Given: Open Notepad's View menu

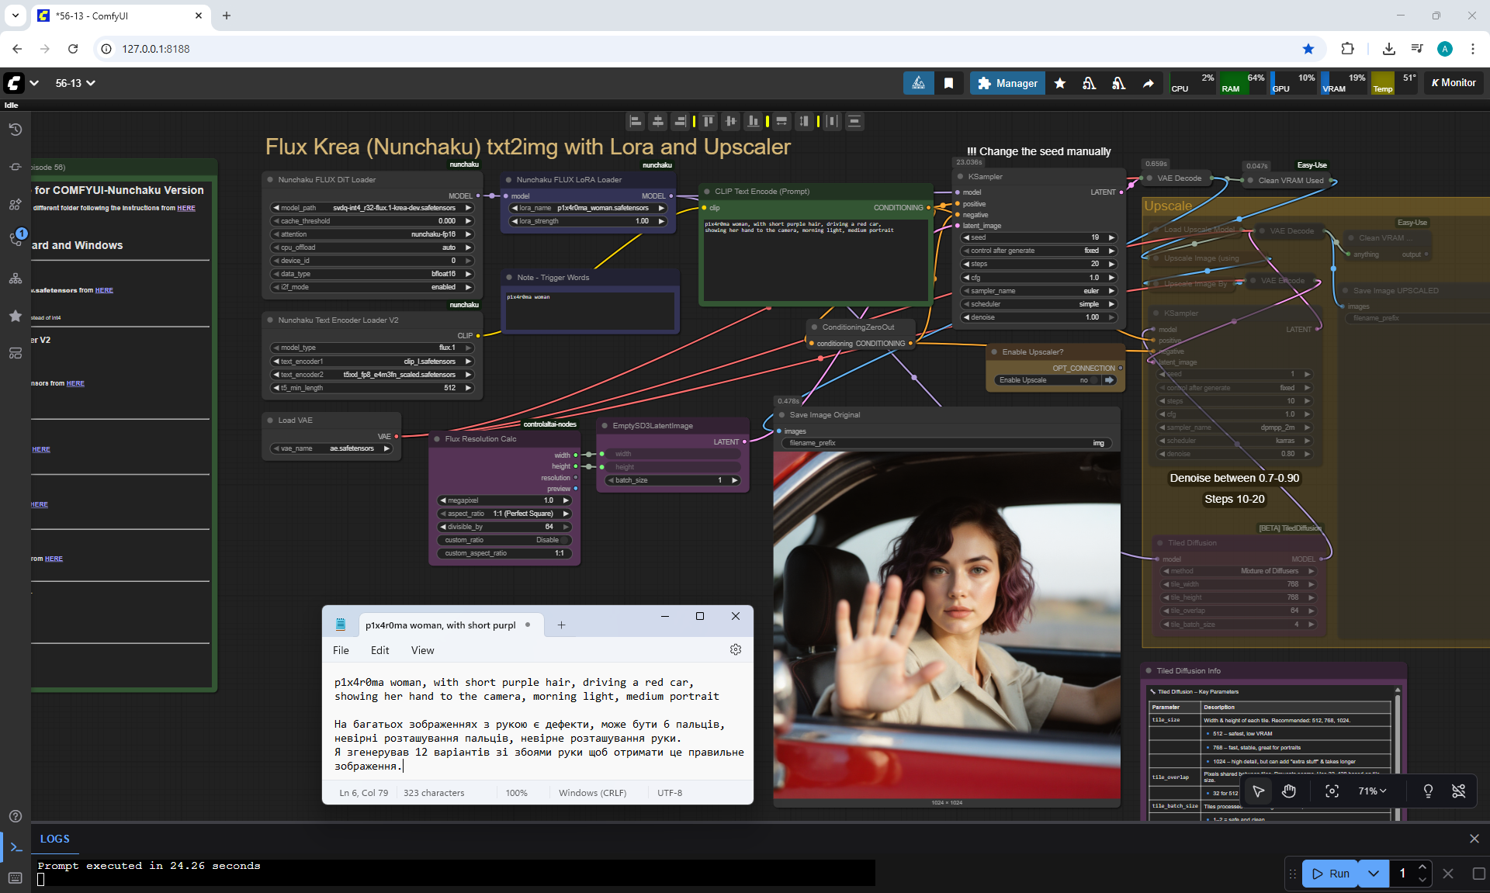Looking at the screenshot, I should [x=422, y=650].
